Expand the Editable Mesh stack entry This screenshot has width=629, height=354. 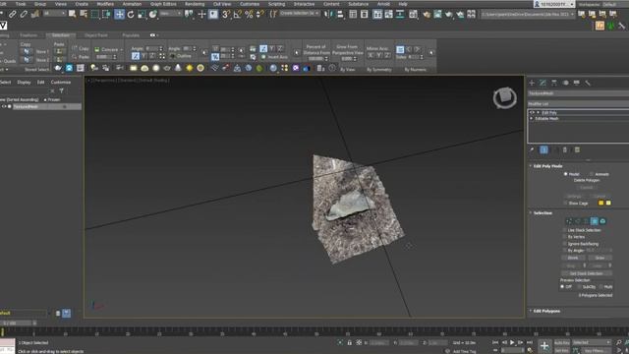tap(532, 119)
